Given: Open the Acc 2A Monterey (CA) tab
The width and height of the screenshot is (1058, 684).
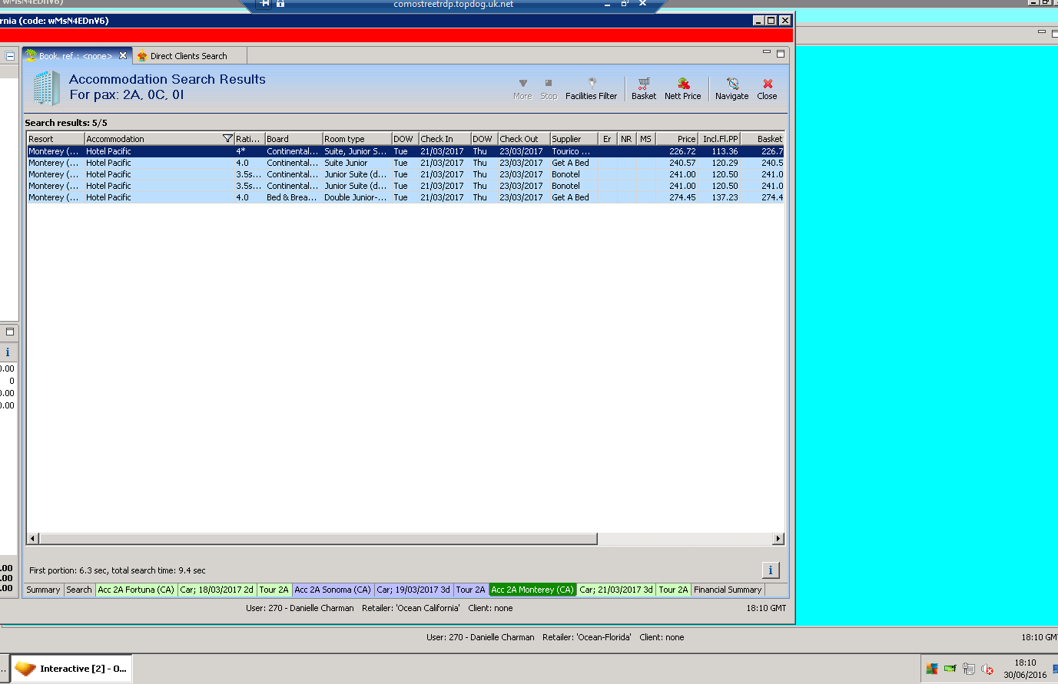Looking at the screenshot, I should coord(532,590).
